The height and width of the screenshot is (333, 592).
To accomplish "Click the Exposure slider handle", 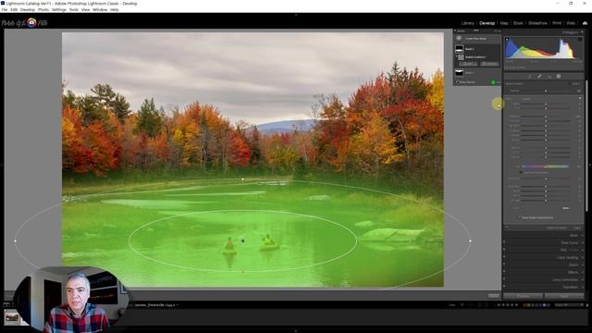I will 546,117.
